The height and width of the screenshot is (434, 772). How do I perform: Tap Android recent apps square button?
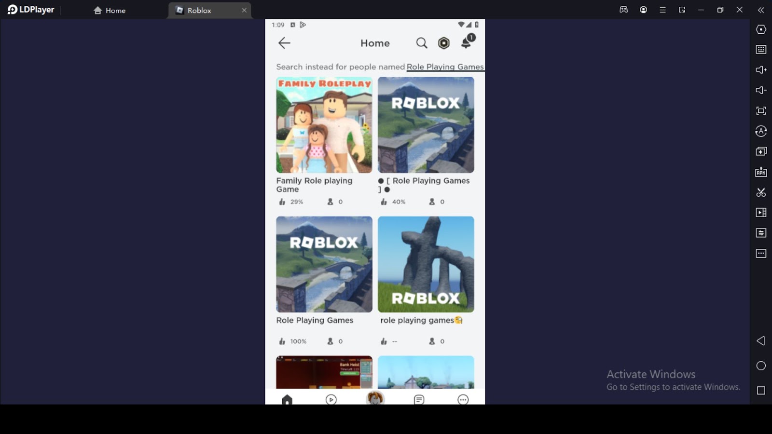click(761, 391)
